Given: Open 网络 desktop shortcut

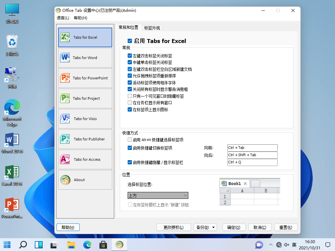Looking at the screenshot, I should (x=12, y=78).
